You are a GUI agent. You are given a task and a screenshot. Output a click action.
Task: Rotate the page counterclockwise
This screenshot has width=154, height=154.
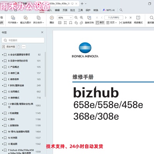click(76, 23)
